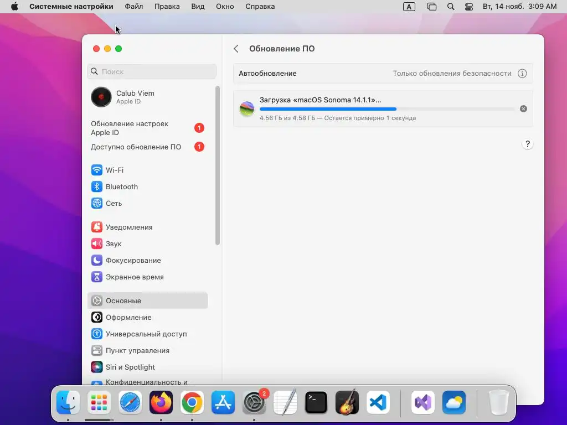Open Фокусирование focus settings

point(147,260)
